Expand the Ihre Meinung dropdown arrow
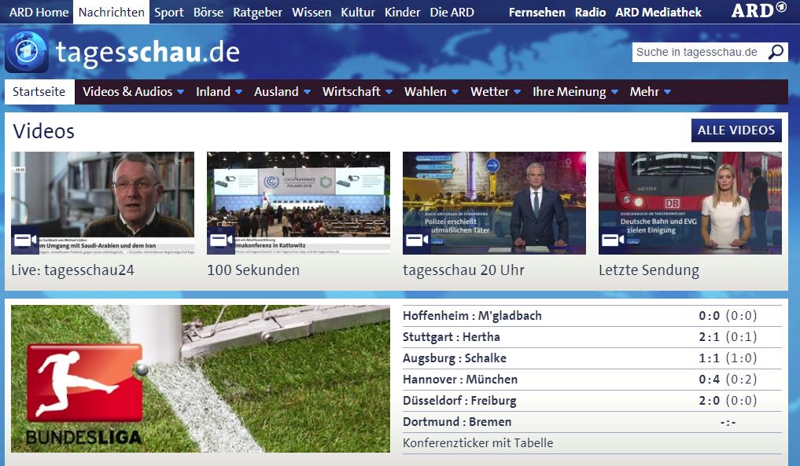800x466 pixels. [614, 92]
